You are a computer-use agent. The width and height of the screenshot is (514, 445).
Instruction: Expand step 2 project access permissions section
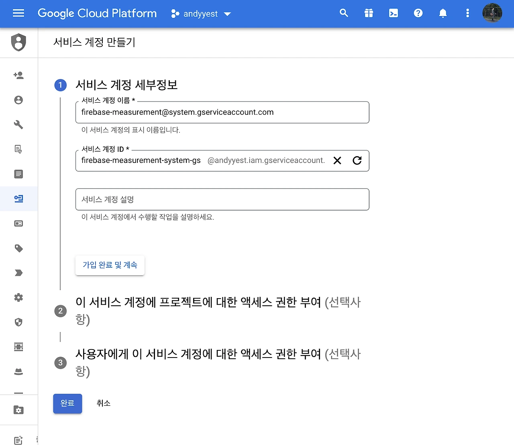coord(218,311)
